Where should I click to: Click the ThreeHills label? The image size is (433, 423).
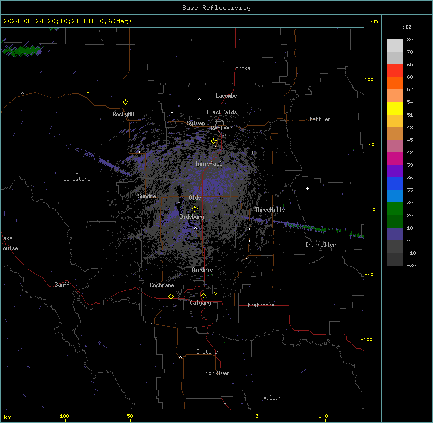[x=270, y=210]
